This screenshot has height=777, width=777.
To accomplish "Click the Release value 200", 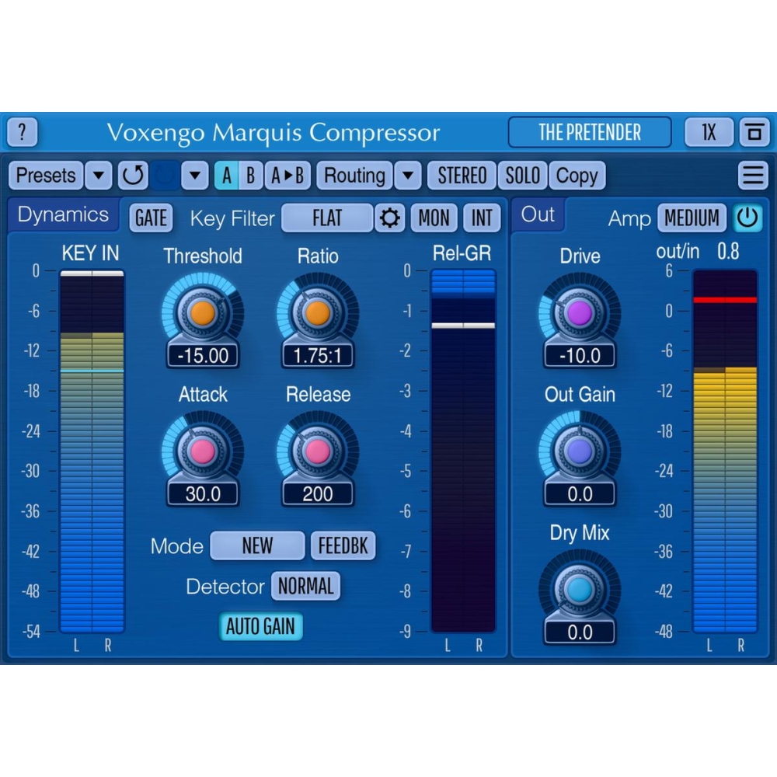I will click(318, 494).
